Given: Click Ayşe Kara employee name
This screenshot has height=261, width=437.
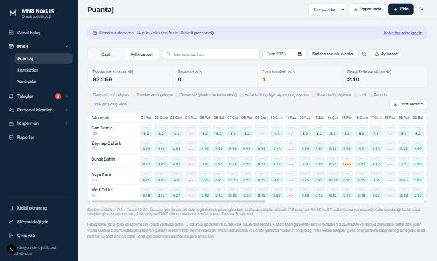Looking at the screenshot, I should pos(101,174).
